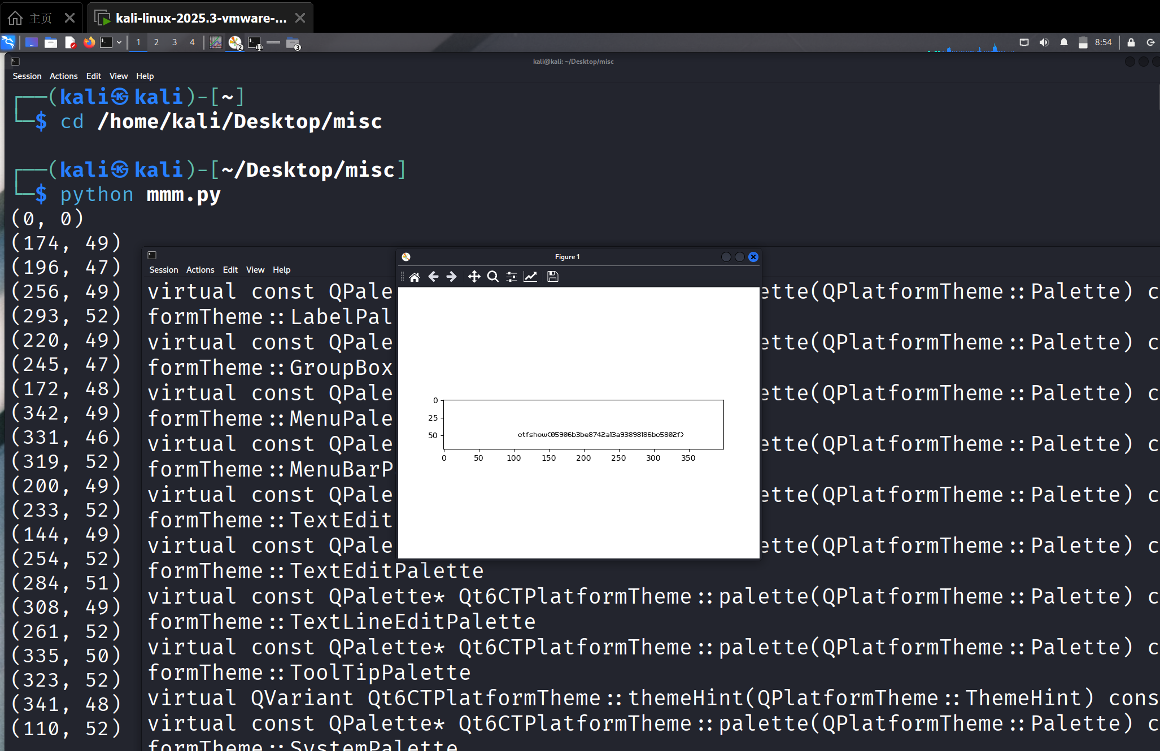
Task: Open Session menu in the second terminal
Action: (x=164, y=270)
